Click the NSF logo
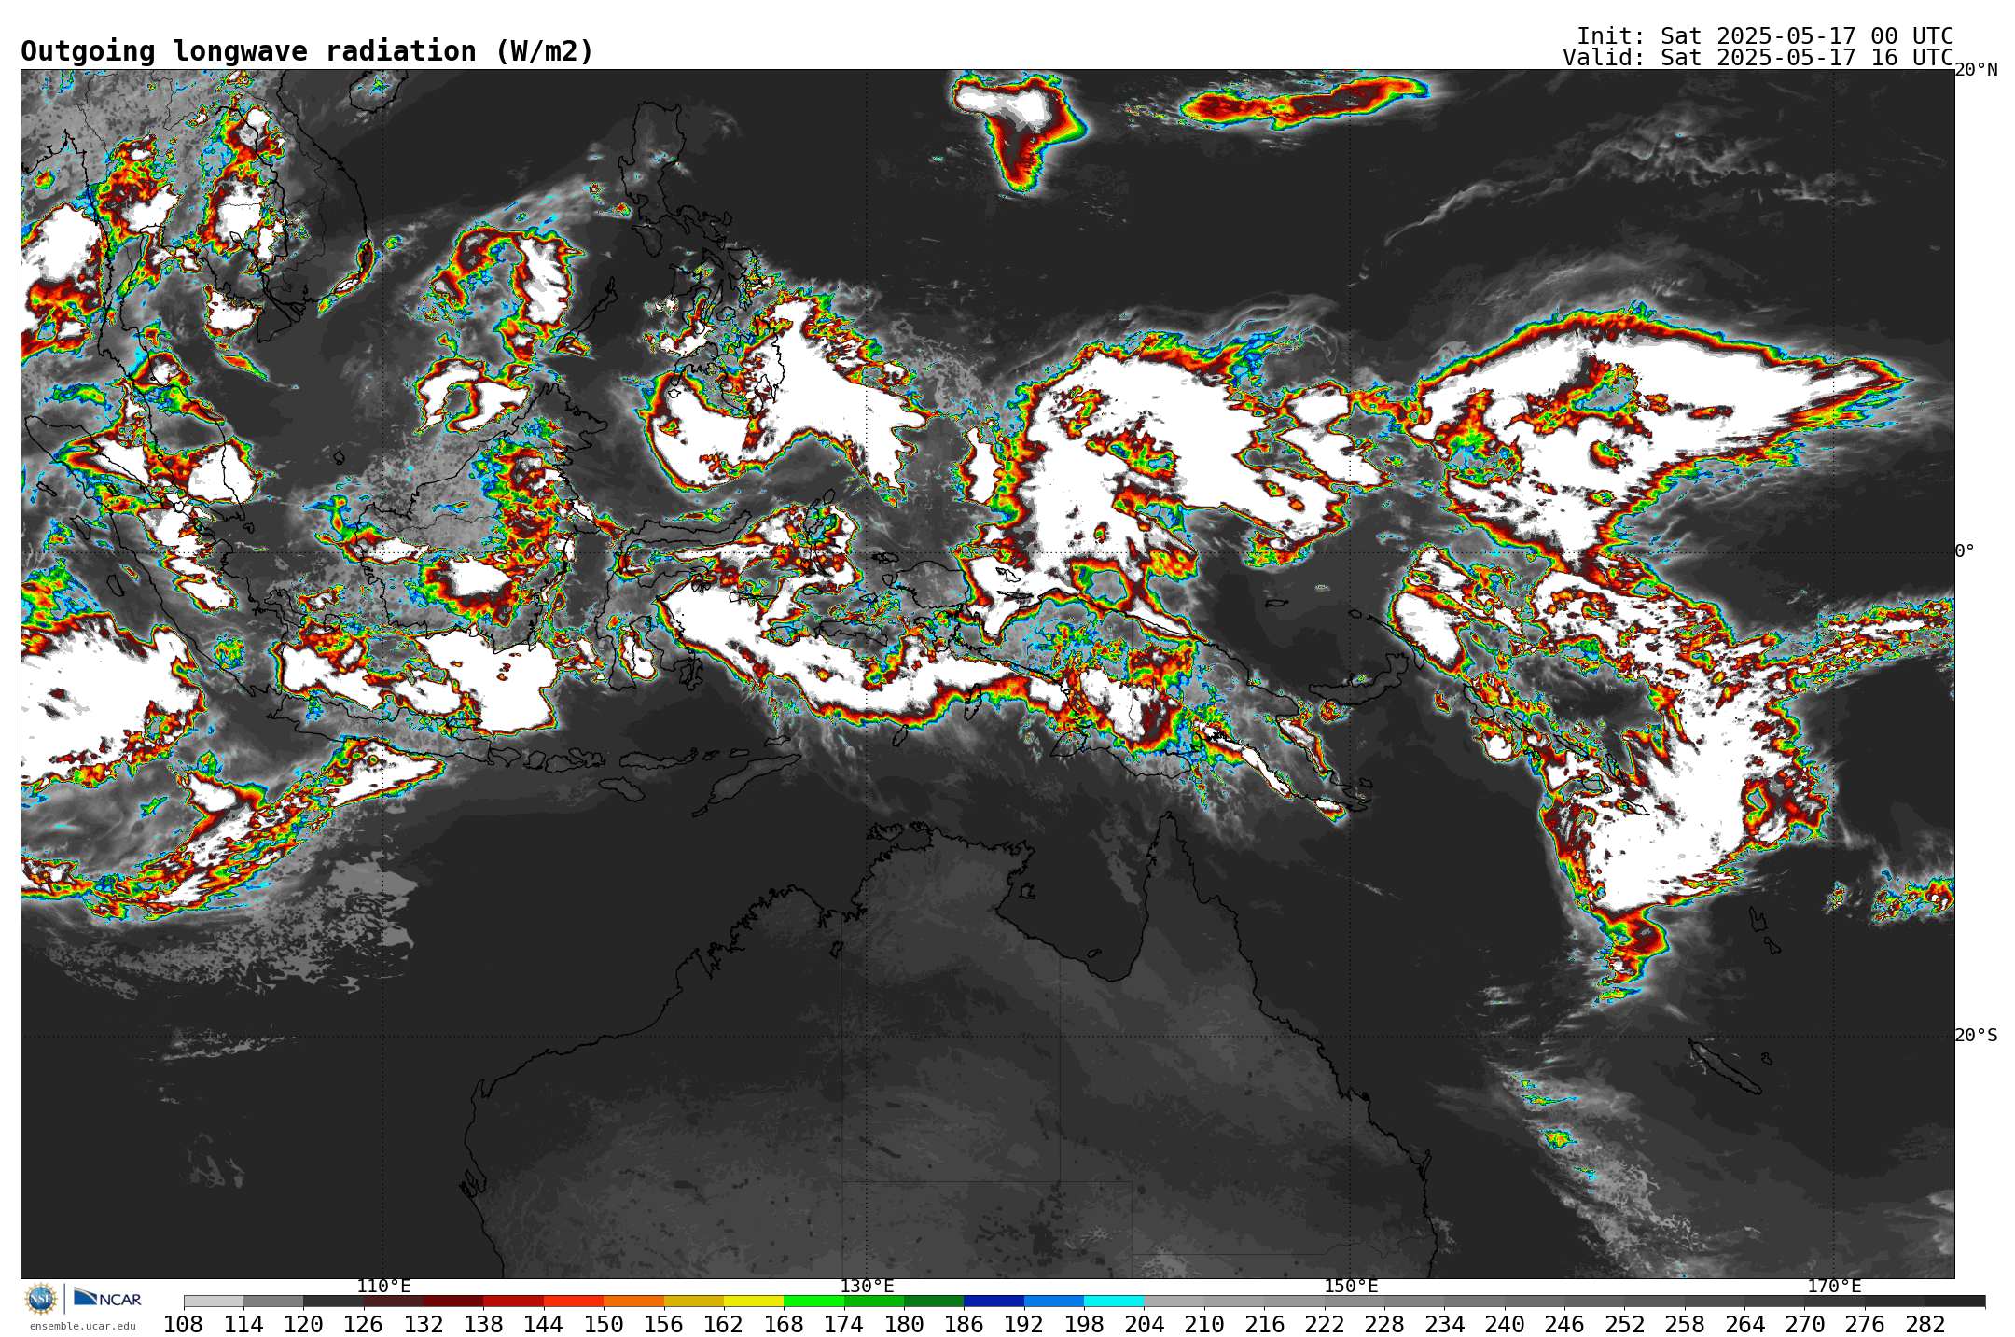 click(41, 1299)
